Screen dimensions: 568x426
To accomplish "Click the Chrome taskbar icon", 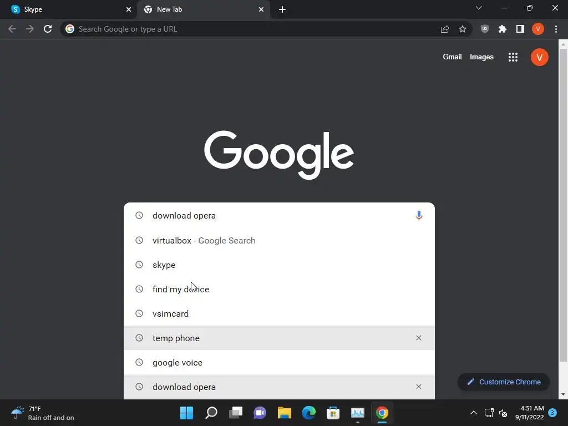I will coord(382,413).
